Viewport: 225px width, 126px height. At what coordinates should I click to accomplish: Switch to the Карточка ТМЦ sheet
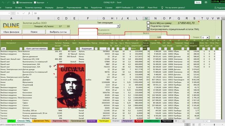(x=60, y=121)
